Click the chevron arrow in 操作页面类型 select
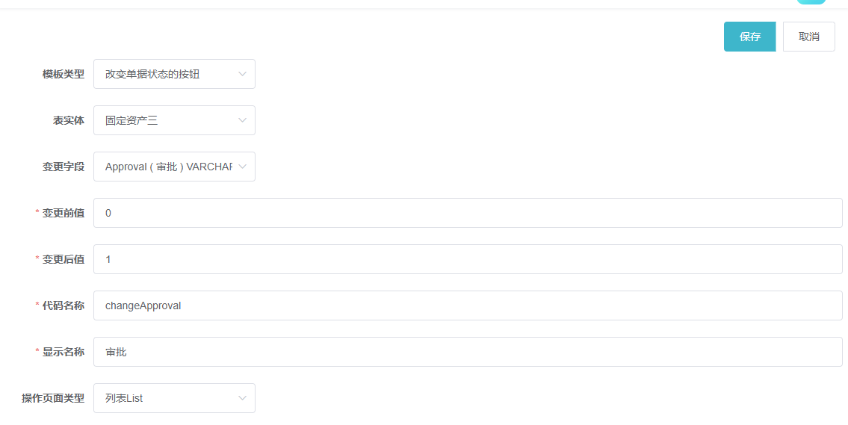Viewport: 848px width, 425px height. click(242, 398)
